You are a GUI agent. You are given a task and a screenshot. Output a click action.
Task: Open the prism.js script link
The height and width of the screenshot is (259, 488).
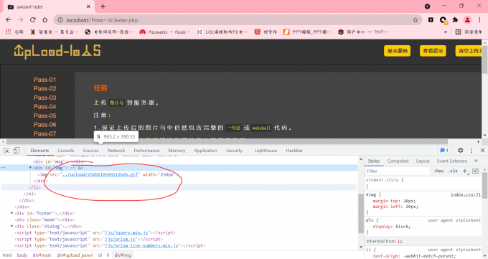coord(120,240)
